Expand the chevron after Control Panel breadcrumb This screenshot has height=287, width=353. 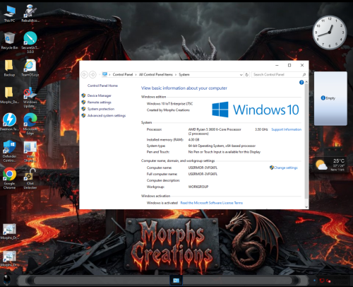point(136,75)
